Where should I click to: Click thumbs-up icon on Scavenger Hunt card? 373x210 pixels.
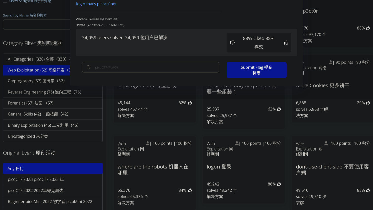pos(190,103)
